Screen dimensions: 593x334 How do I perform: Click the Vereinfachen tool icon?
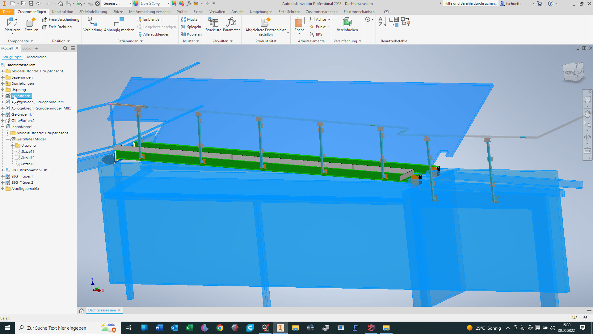pyautogui.click(x=347, y=22)
